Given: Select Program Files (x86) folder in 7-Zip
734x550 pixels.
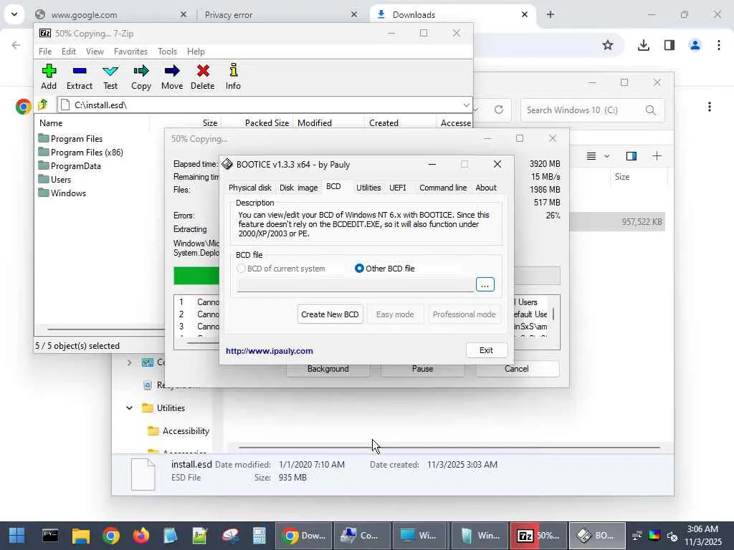Looking at the screenshot, I should 80,153.
